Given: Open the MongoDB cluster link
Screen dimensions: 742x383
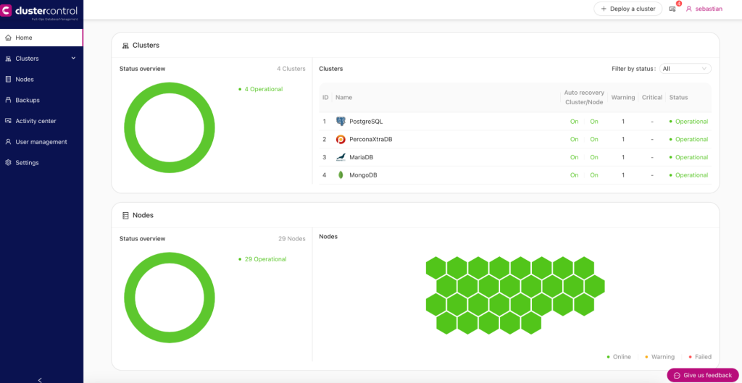Looking at the screenshot, I should (x=363, y=175).
